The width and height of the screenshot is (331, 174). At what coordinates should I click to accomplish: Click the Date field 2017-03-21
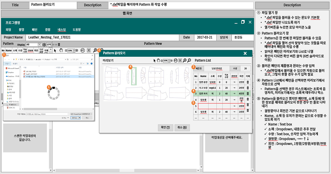[205, 37]
